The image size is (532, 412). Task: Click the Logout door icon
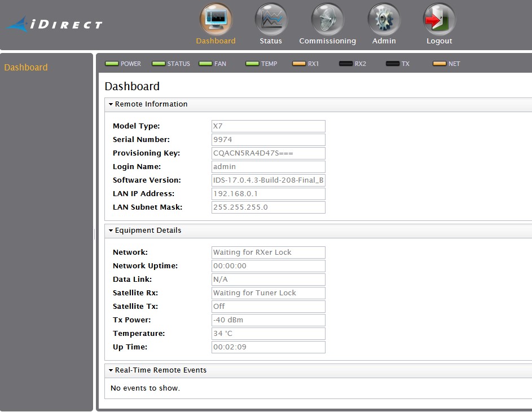pos(439,20)
